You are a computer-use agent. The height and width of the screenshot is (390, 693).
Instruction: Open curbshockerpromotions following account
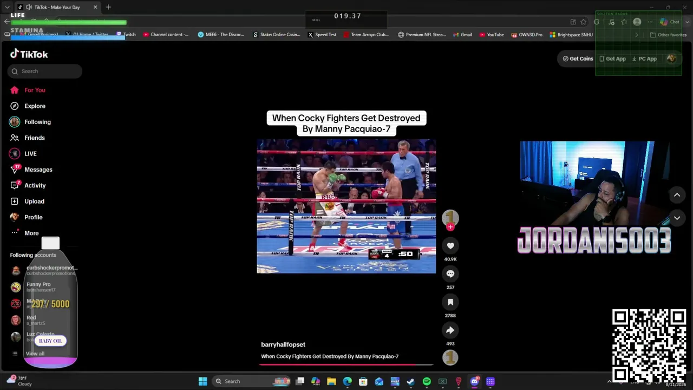tap(44, 270)
